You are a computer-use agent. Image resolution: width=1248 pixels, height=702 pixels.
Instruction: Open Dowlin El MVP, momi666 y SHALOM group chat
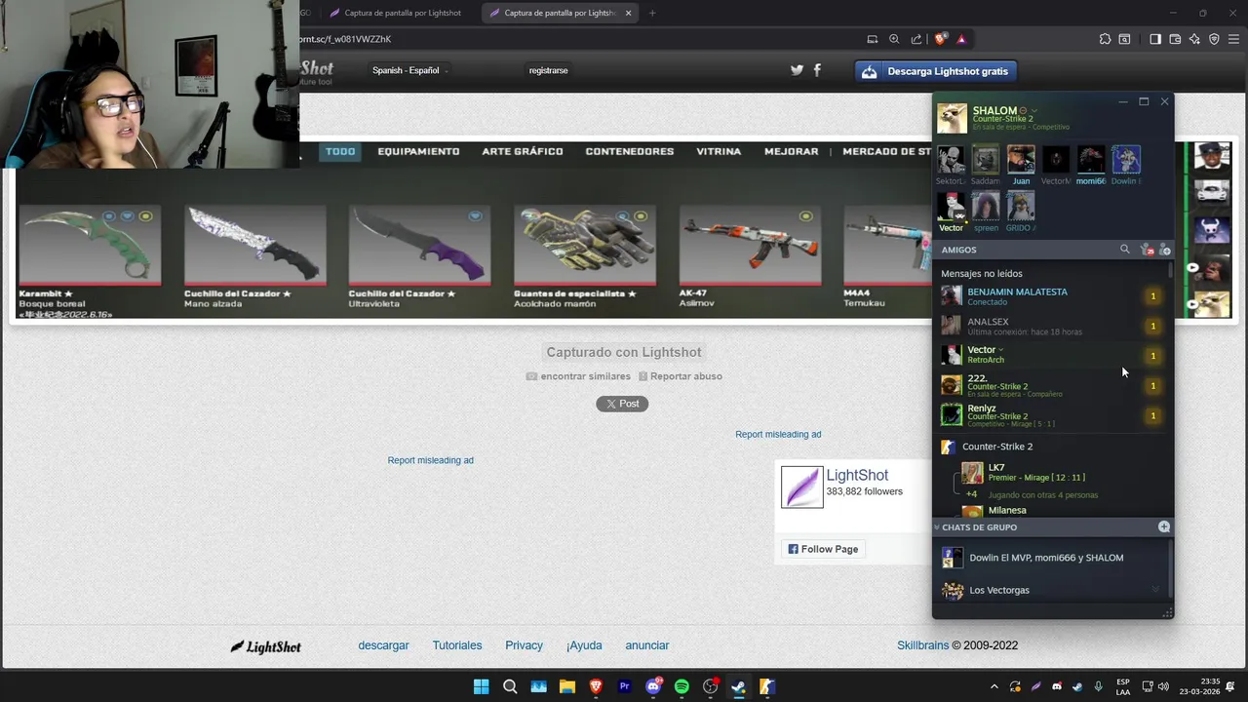click(1051, 558)
